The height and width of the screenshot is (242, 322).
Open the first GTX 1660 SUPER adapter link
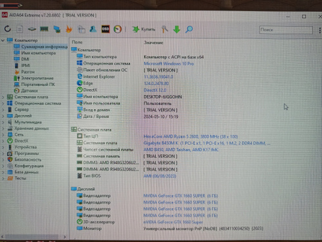[x=180, y=196]
